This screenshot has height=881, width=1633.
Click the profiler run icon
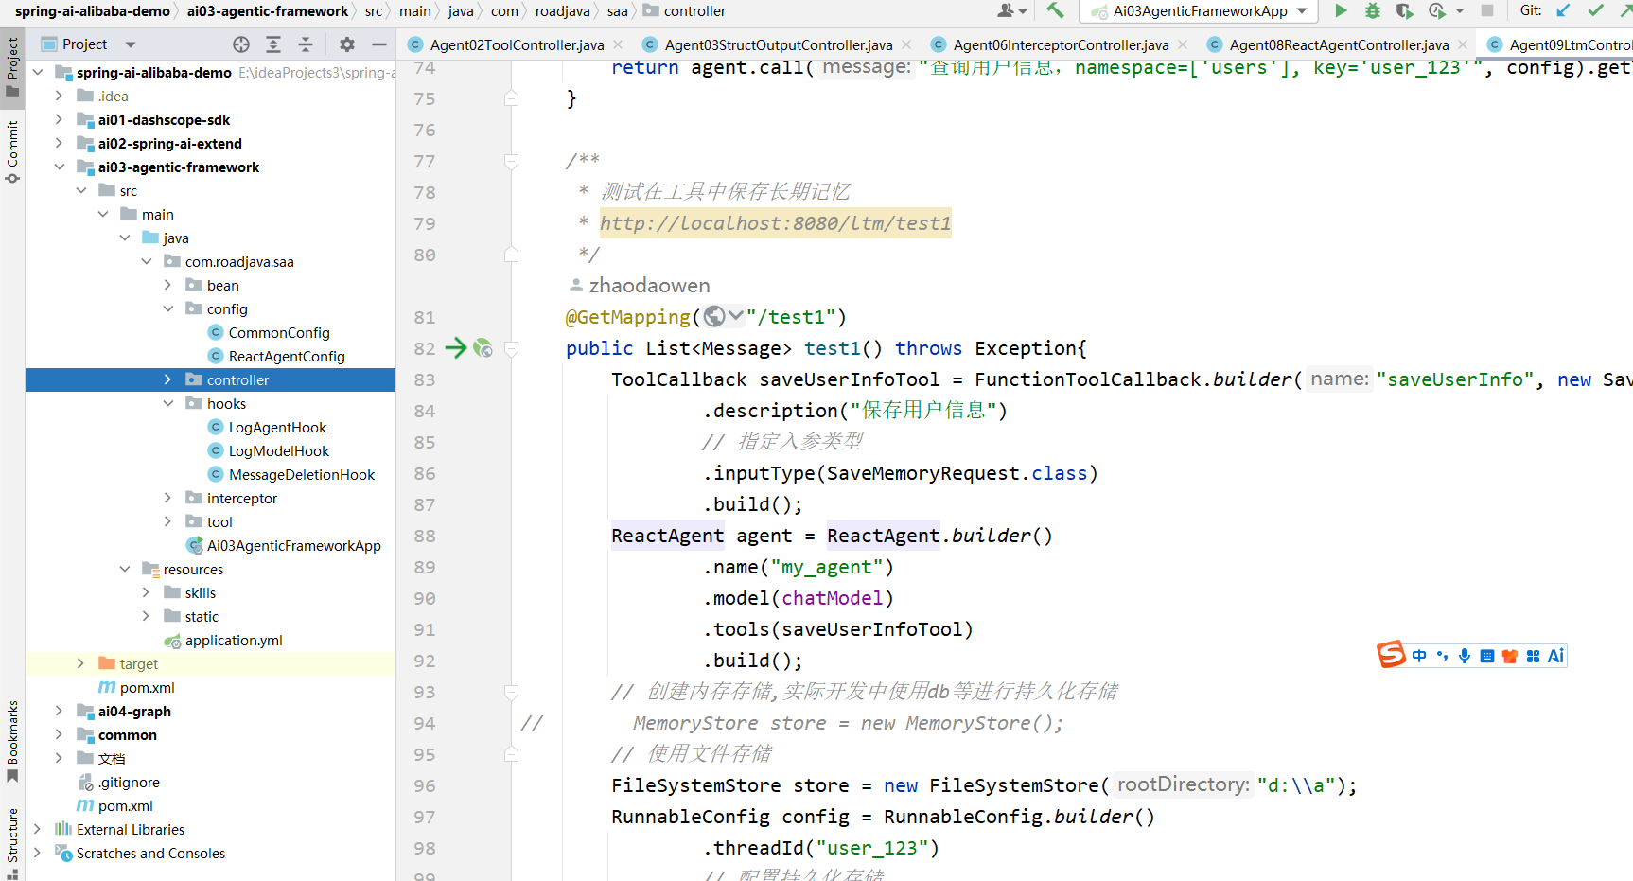pos(1437,11)
